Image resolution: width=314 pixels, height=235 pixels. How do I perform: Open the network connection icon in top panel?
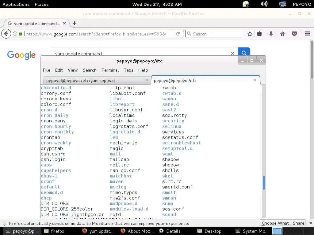coord(282,4)
